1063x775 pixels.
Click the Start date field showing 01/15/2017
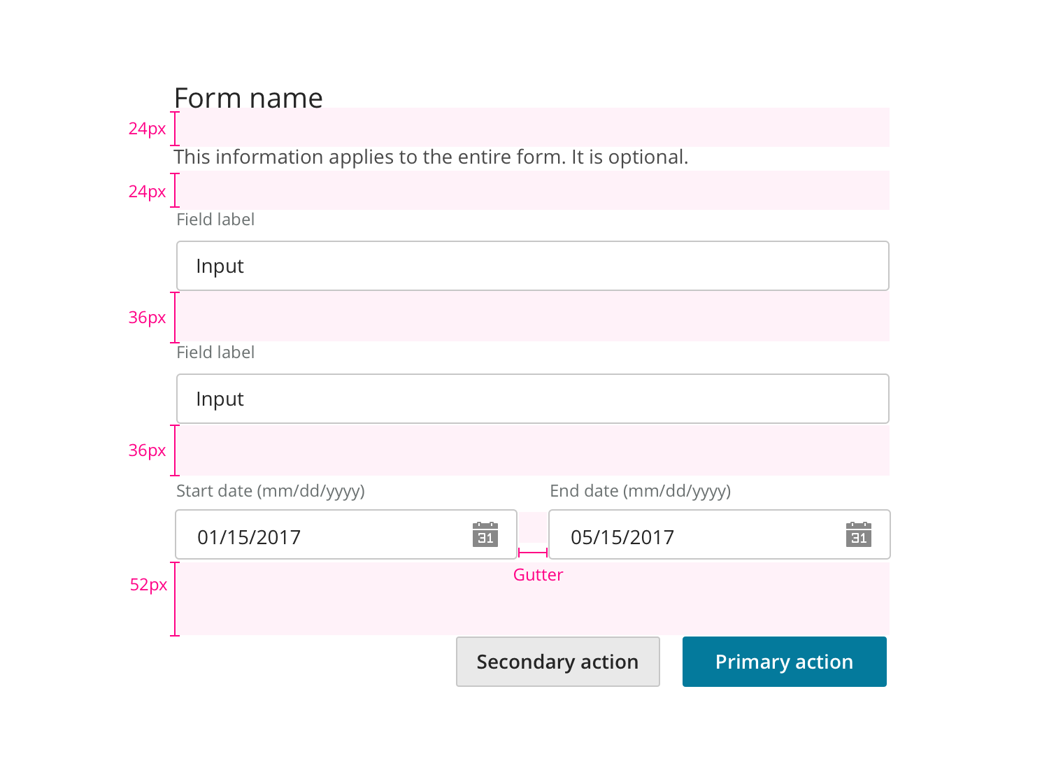click(322, 536)
